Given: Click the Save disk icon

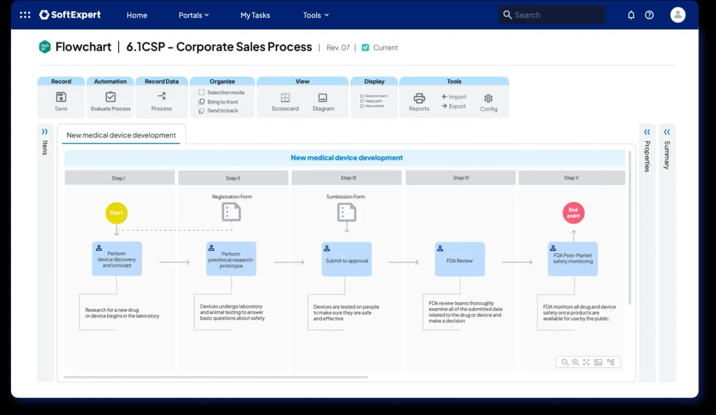Looking at the screenshot, I should coord(61,97).
